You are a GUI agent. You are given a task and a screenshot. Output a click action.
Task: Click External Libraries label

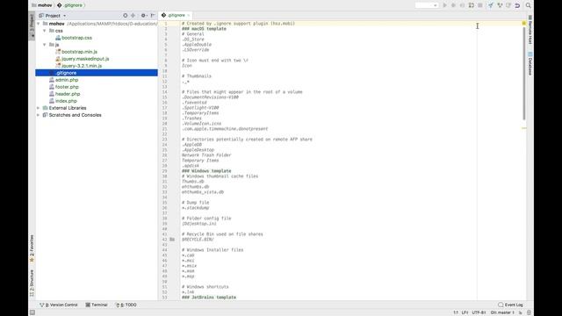click(68, 108)
